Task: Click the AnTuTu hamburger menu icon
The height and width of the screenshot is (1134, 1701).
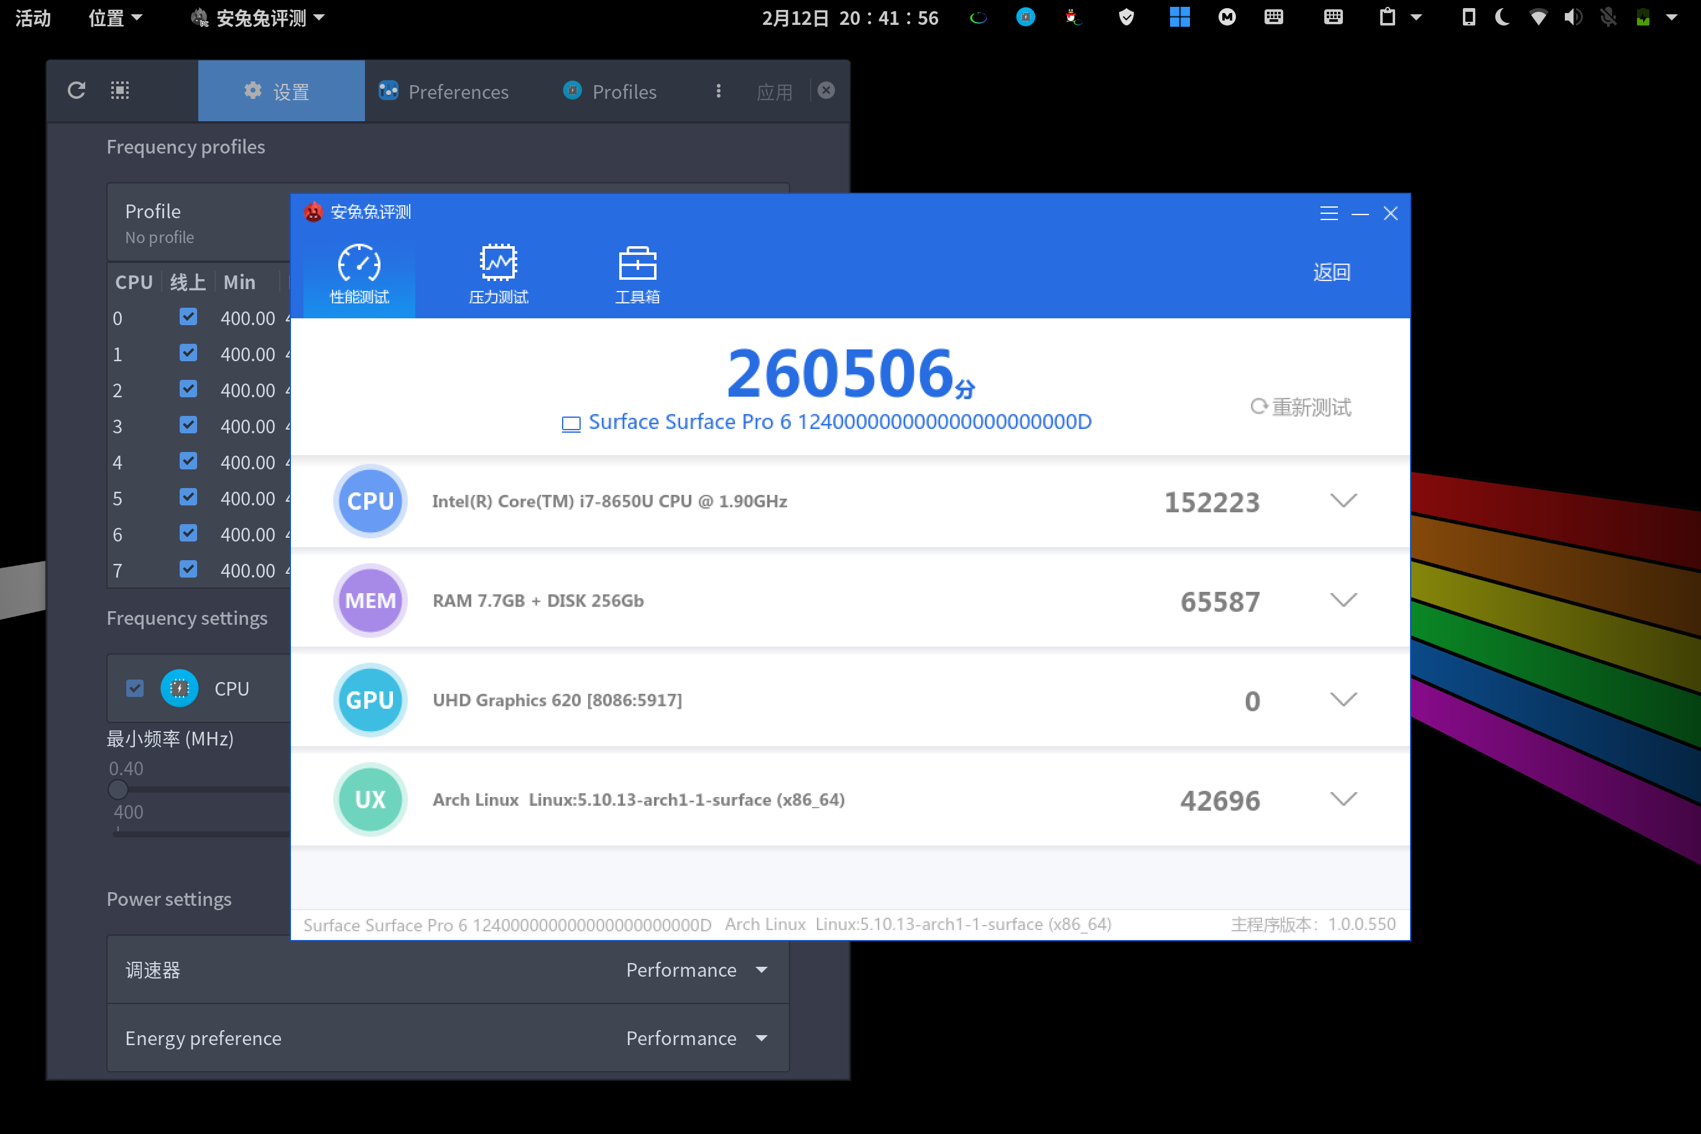Action: tap(1329, 213)
